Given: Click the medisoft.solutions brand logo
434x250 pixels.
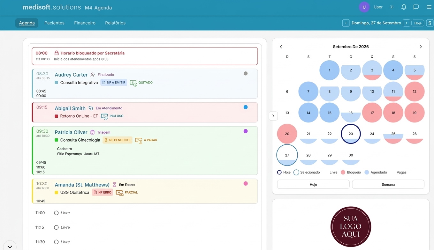Looking at the screenshot, I should [x=52, y=7].
